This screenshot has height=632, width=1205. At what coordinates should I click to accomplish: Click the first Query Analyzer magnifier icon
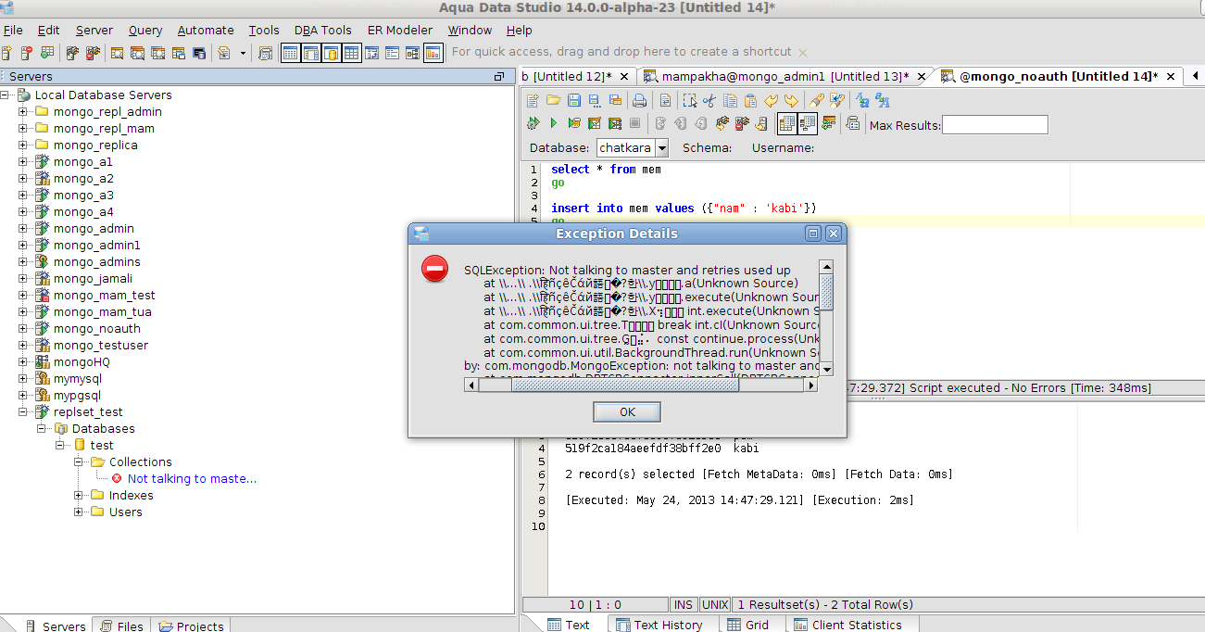pos(117,53)
